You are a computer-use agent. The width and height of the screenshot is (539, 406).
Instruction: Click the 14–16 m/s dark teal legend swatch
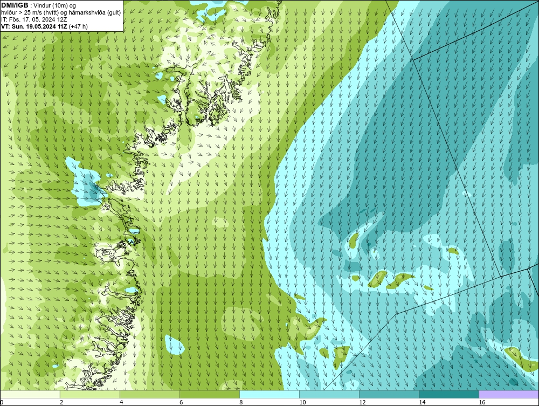(x=449, y=394)
